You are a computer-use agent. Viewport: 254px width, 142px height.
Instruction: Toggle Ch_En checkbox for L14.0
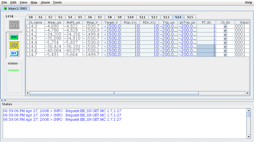pyautogui.click(x=225, y=26)
